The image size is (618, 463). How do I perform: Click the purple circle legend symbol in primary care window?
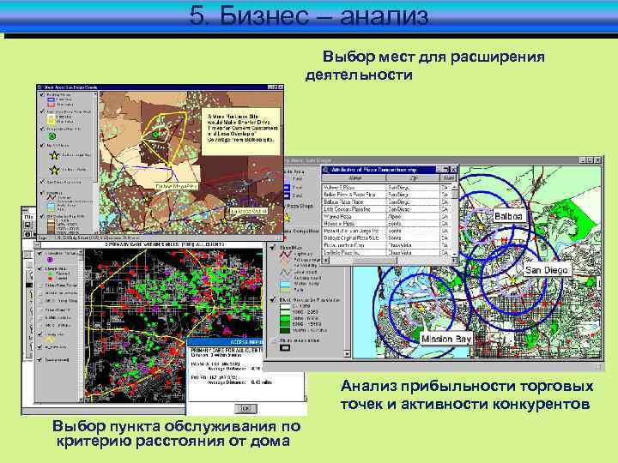[x=50, y=260]
